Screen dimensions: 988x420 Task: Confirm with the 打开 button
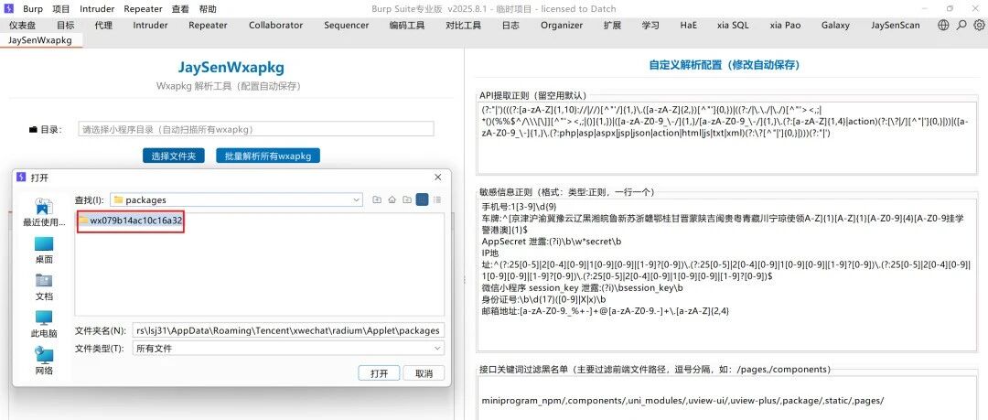[x=380, y=373]
